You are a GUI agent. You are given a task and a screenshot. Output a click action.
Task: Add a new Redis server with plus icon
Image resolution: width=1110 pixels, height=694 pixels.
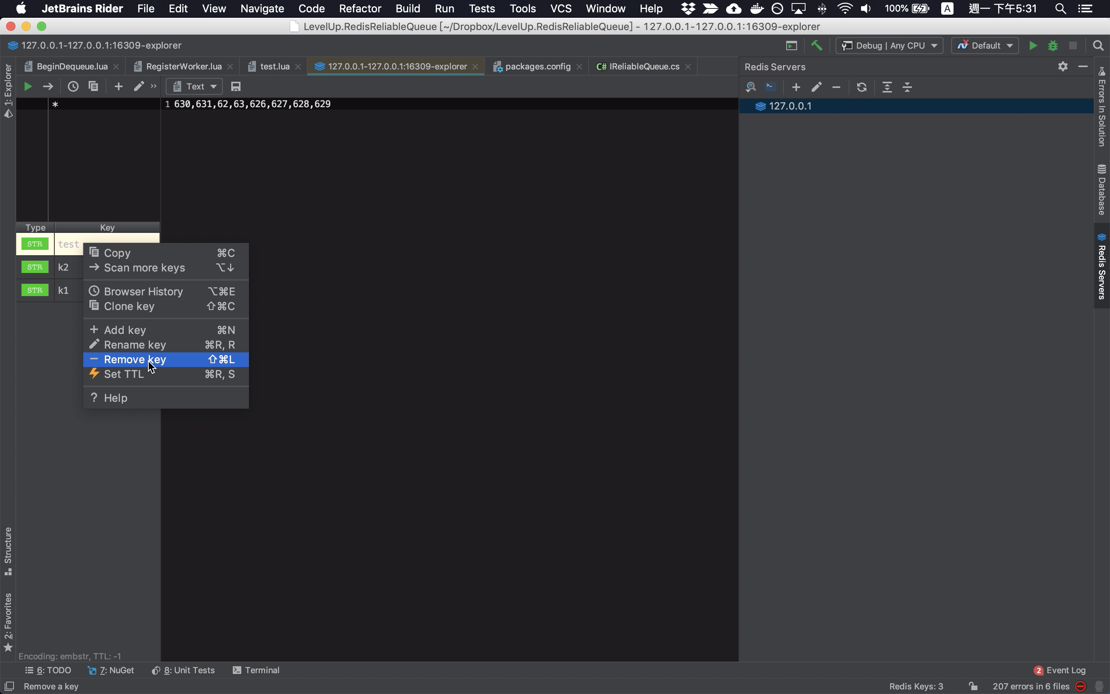point(796,87)
